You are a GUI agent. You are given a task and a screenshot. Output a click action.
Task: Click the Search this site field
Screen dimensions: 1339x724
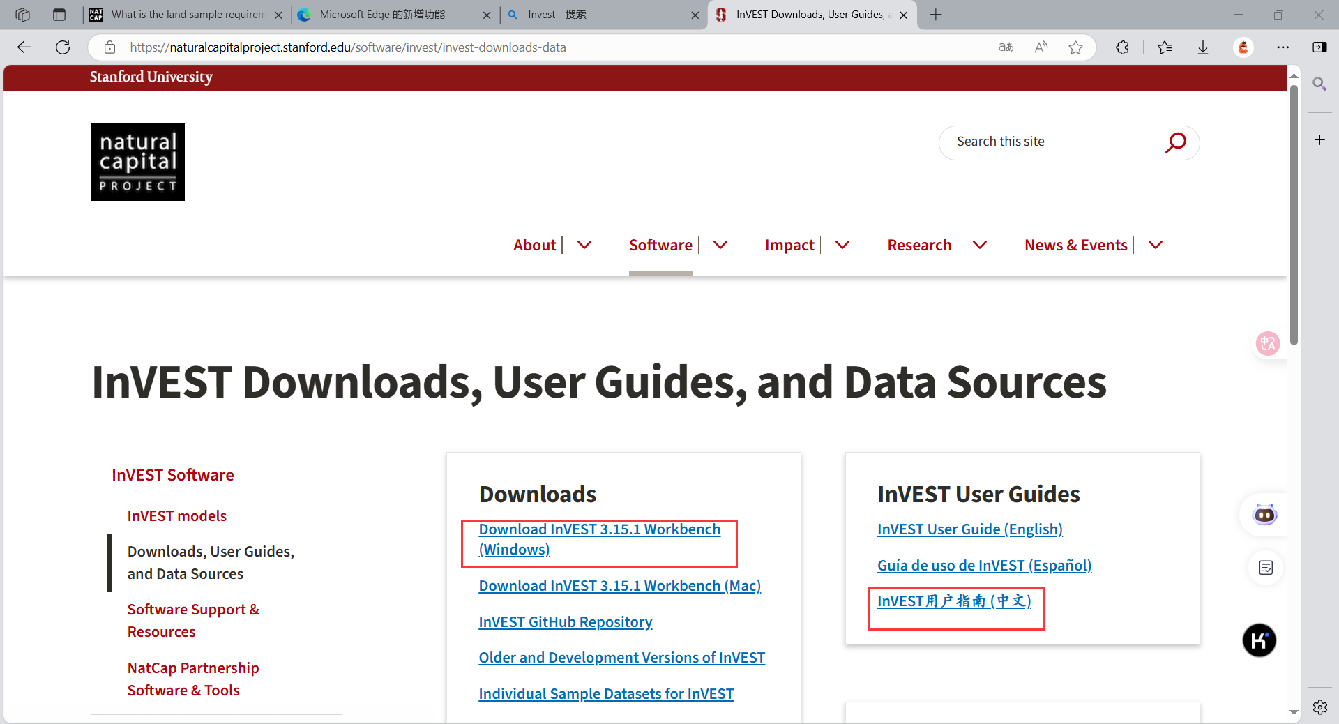[x=1053, y=142]
